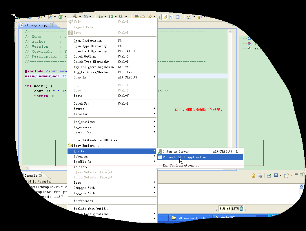Choose 2 Local C/C++ Application
Screen dimensions: 306x231
click(200, 157)
